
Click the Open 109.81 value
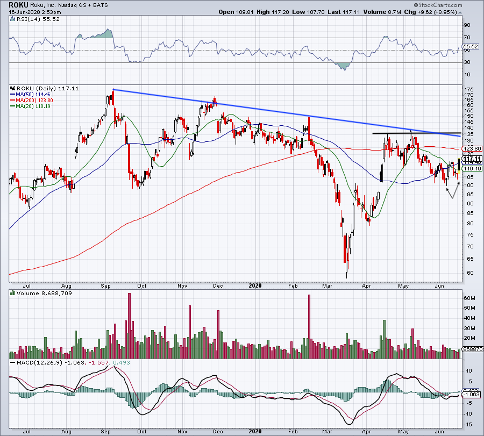click(236, 12)
